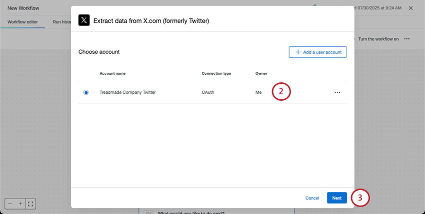Switch to the Workflow editor tab

tap(22, 22)
